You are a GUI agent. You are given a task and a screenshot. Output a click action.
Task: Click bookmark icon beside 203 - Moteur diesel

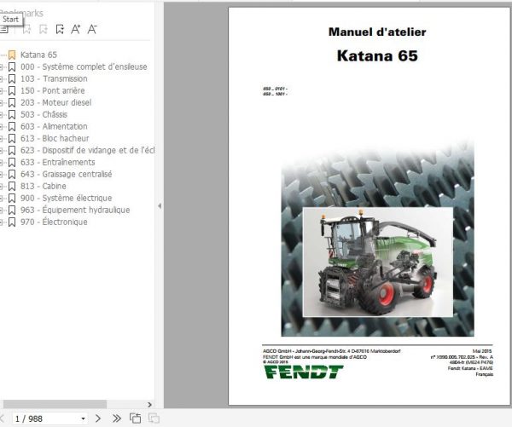pyautogui.click(x=12, y=102)
